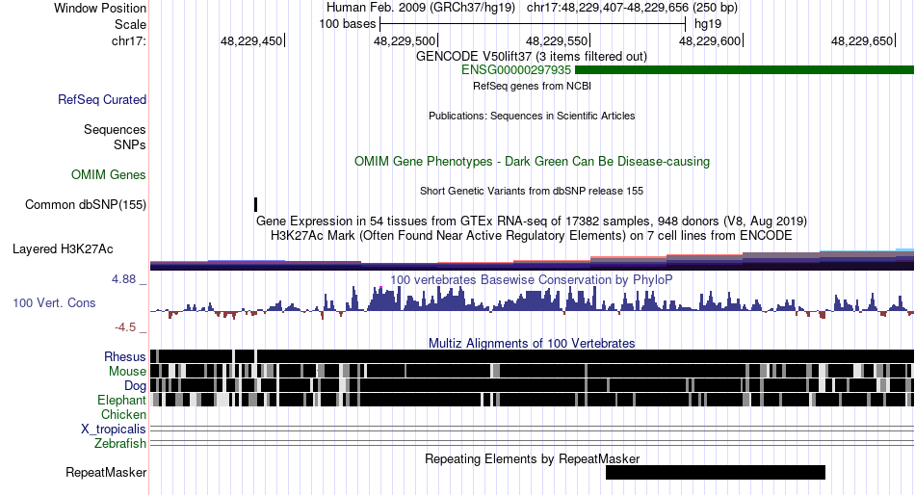Click the black dbSNP variant marker
The height and width of the screenshot is (495, 915).
coord(255,204)
